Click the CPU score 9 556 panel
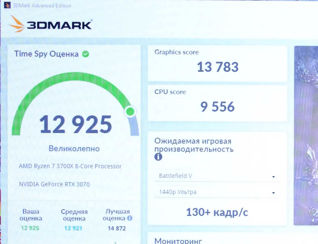 [x=217, y=103]
